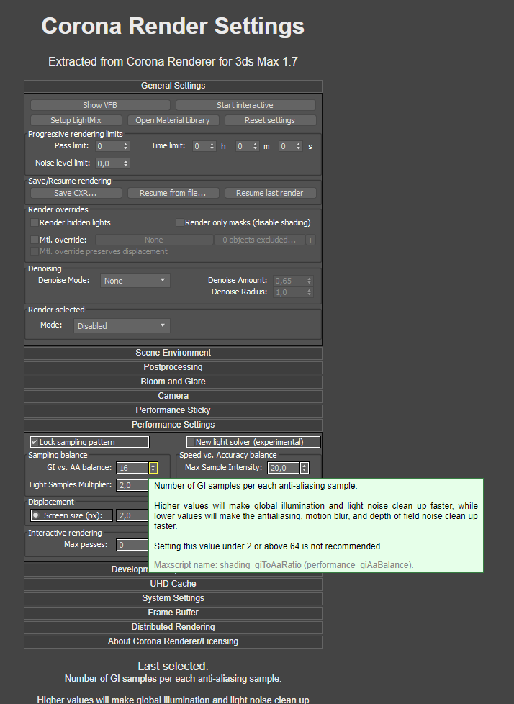The image size is (514, 704).
Task: Collapse the Performance Settings rollout
Action: coord(173,425)
